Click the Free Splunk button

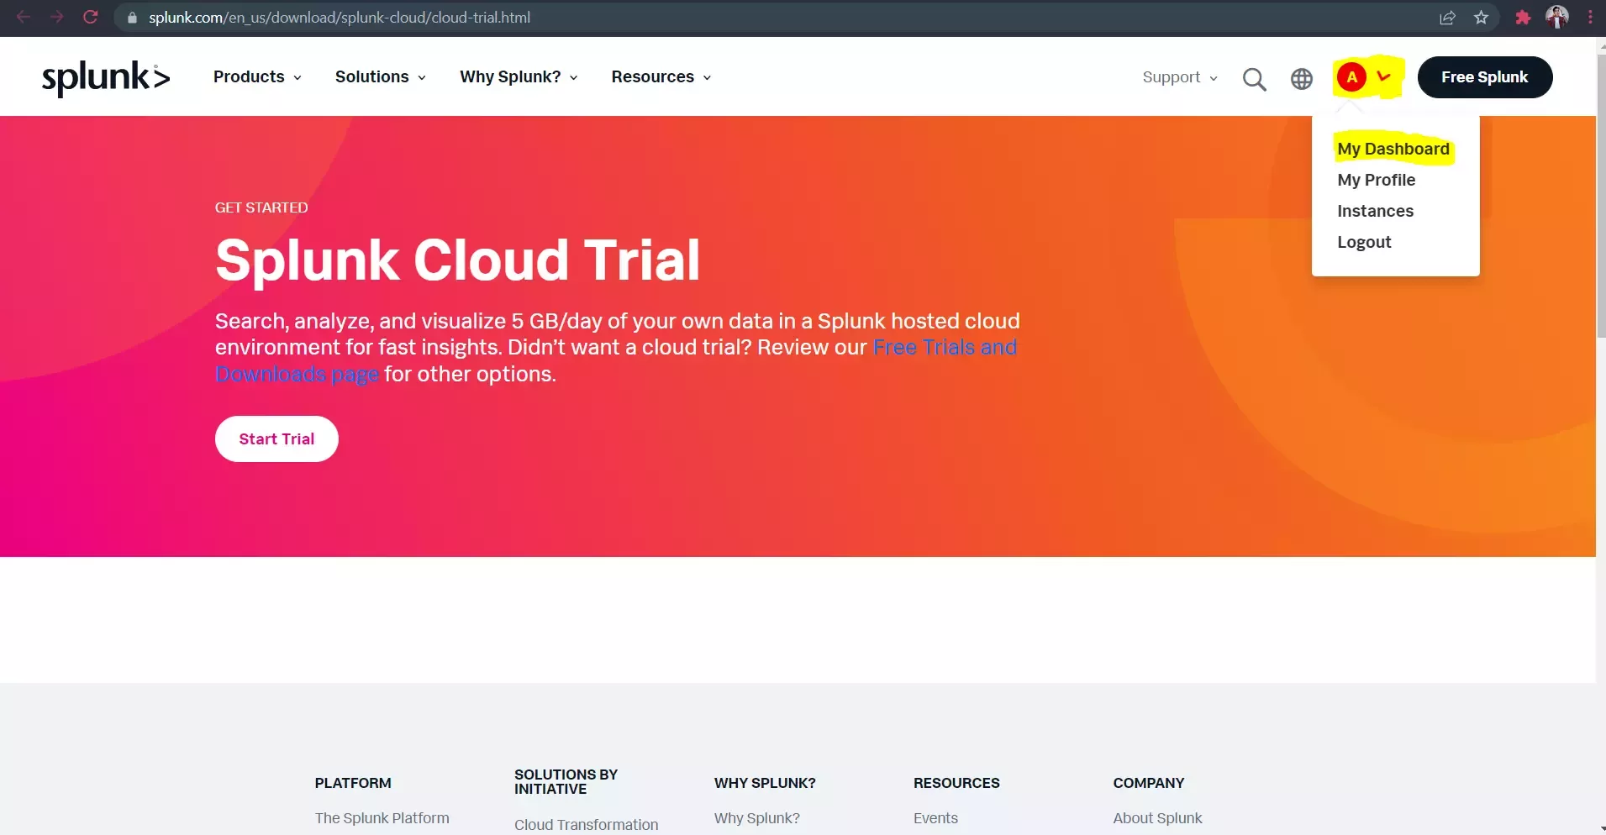1484,77
